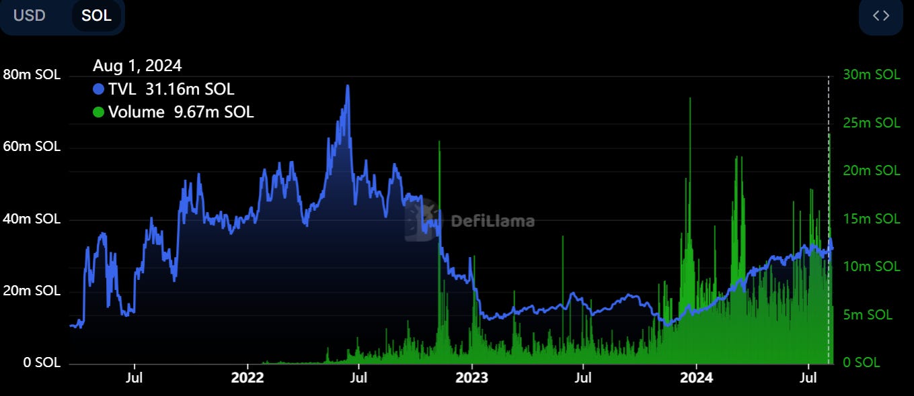Click the '30m SOL' right axis label

coord(872,75)
